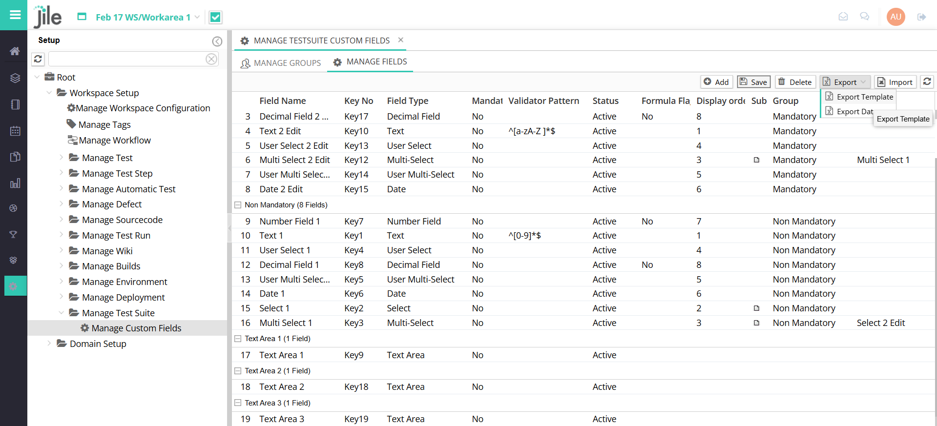Collapse the Non Mandatory group

click(x=238, y=205)
